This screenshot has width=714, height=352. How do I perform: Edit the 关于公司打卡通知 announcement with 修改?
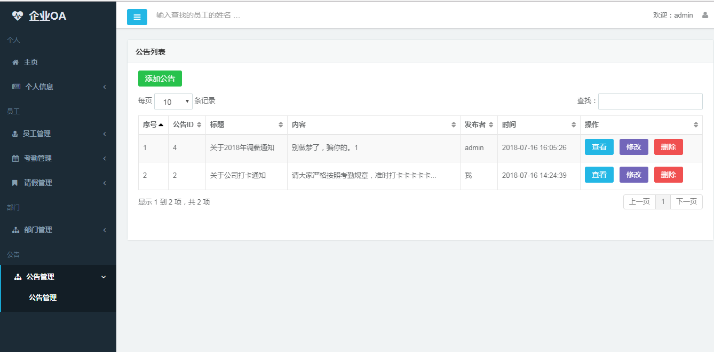[x=634, y=175]
